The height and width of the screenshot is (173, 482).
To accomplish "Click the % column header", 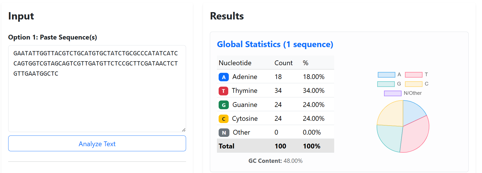I will tap(306, 63).
